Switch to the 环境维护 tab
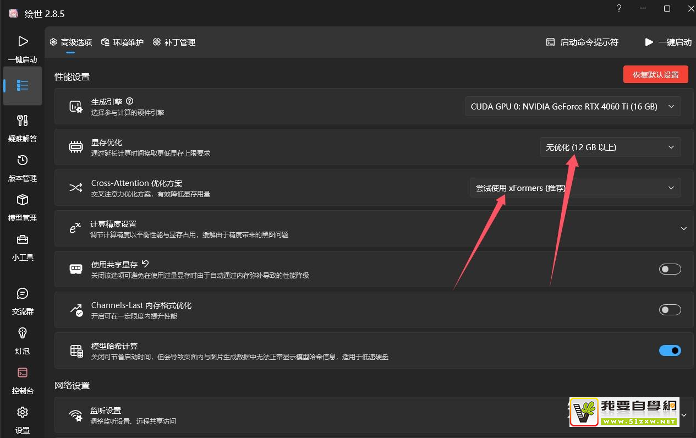The image size is (696, 438). [123, 42]
